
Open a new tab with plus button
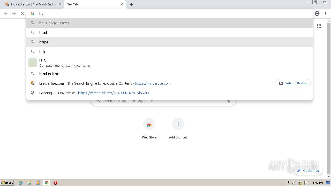click(132, 4)
